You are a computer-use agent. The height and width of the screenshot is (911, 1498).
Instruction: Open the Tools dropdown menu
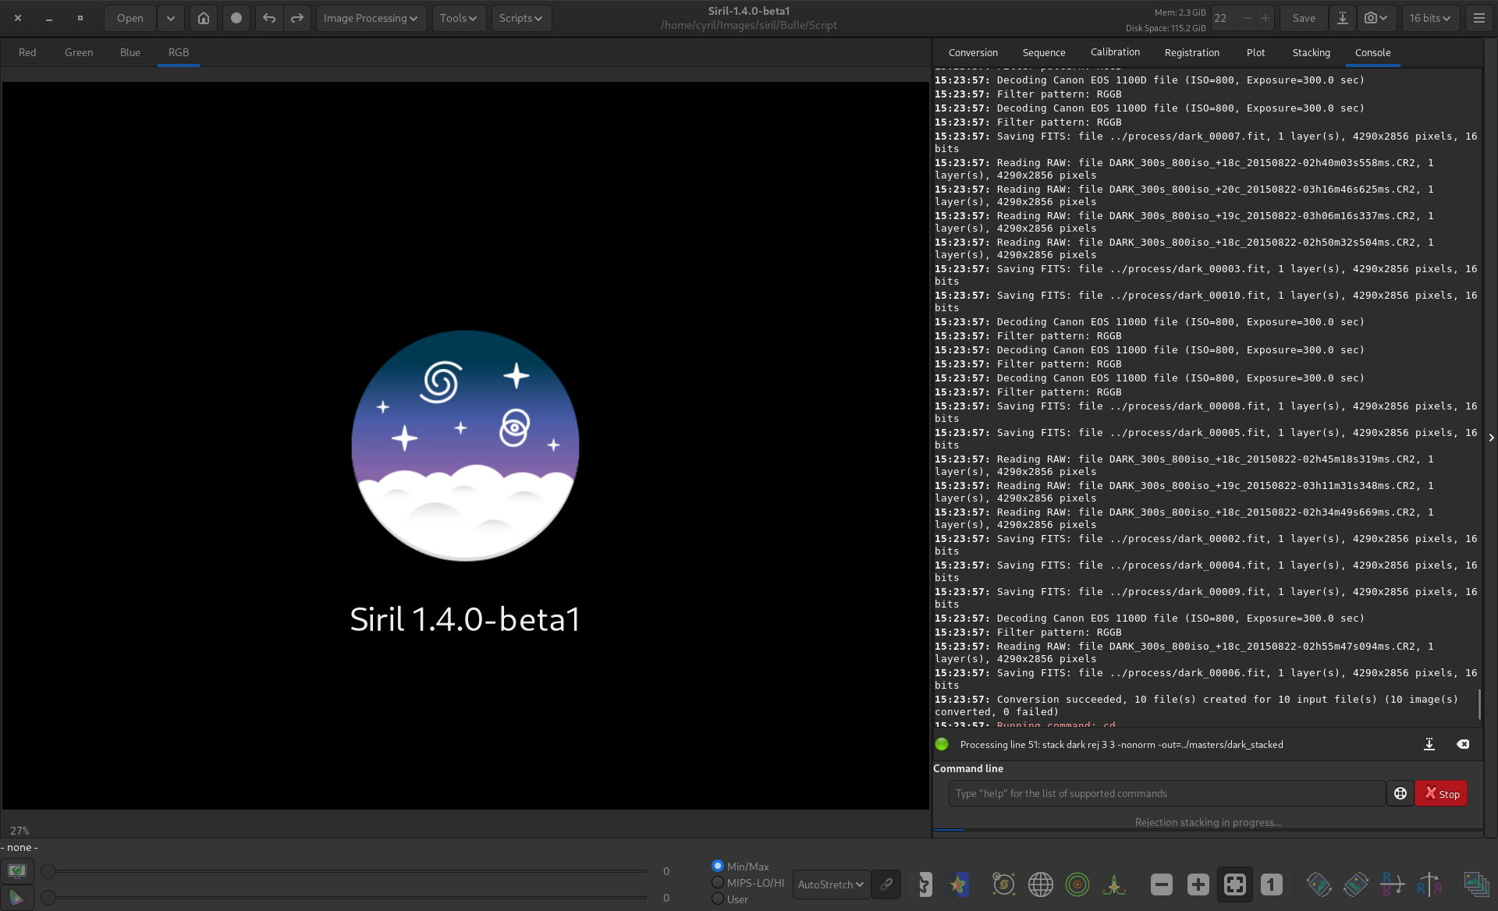pyautogui.click(x=459, y=18)
